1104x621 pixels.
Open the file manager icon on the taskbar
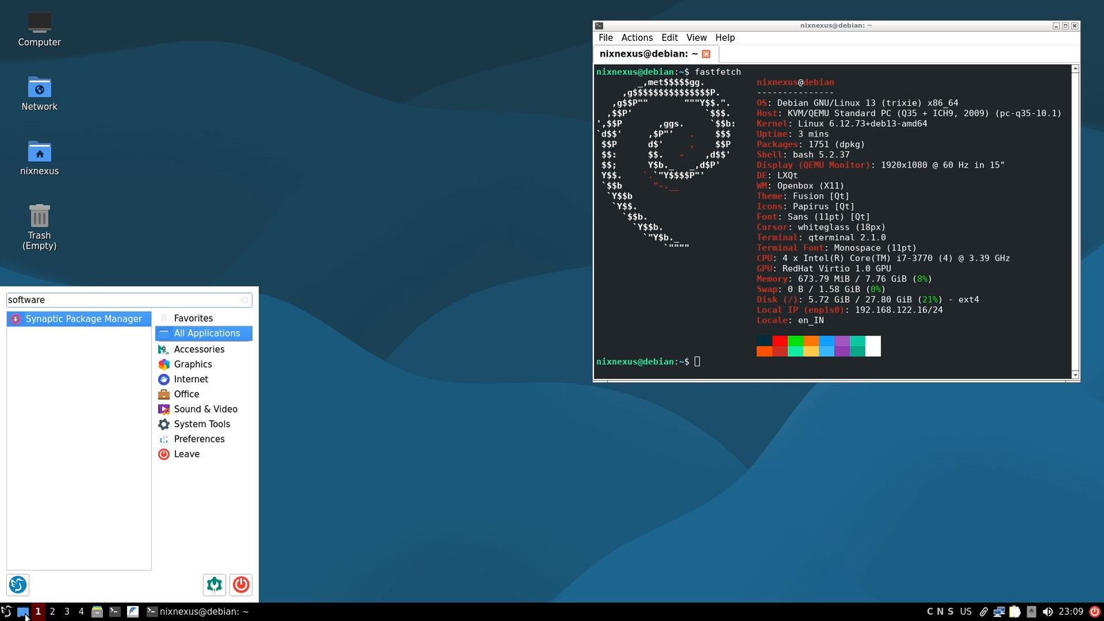pos(97,611)
